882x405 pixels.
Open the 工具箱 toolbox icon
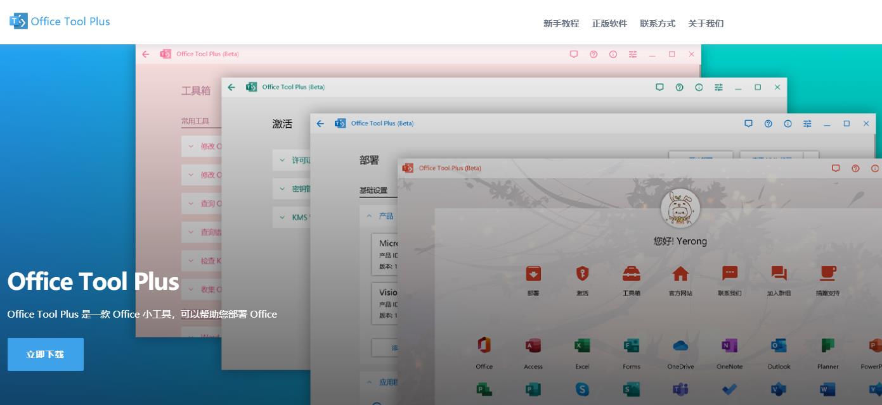632,273
